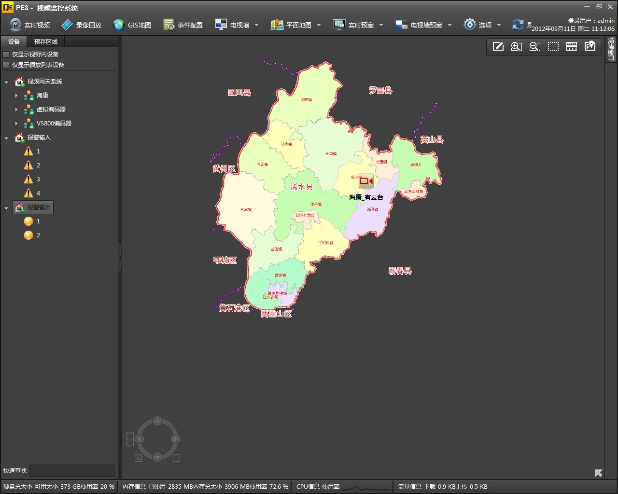The height and width of the screenshot is (494, 618).
Task: Enable 仅显示视野内设备 checkbox
Action: [x=6, y=55]
